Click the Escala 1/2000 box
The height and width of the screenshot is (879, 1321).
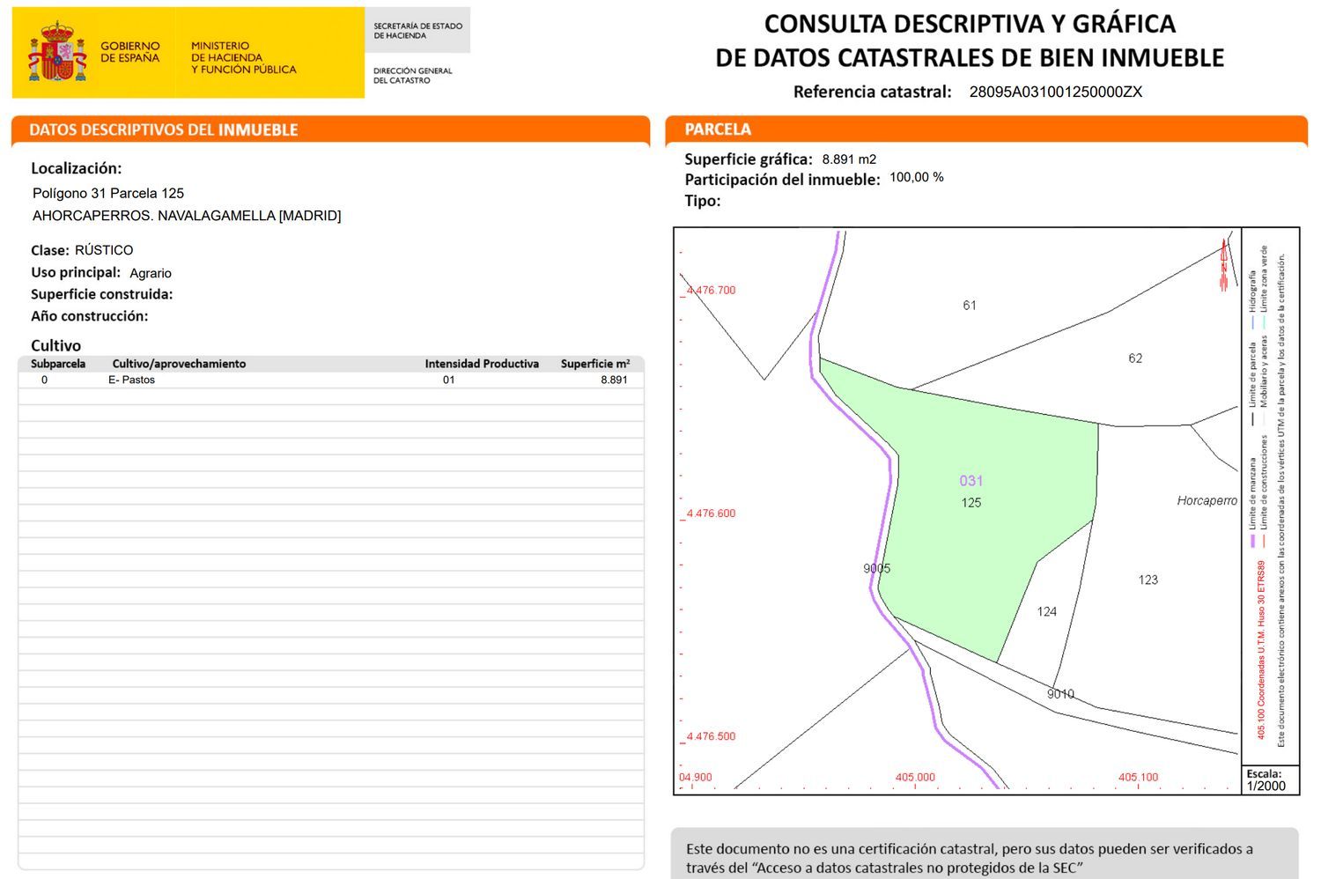[1268, 779]
